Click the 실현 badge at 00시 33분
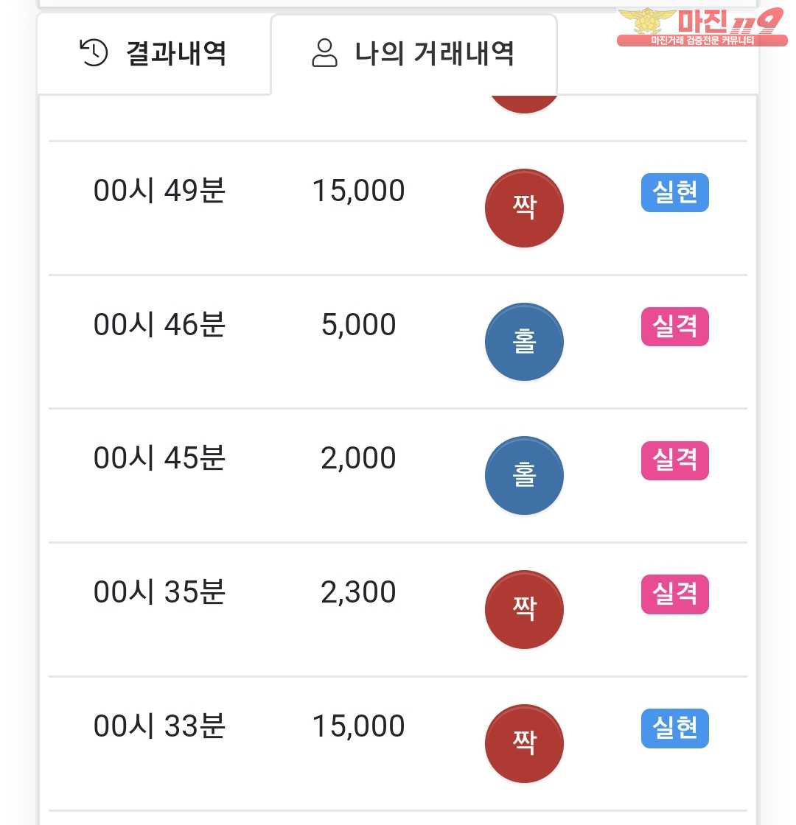The image size is (796, 825). point(674,728)
